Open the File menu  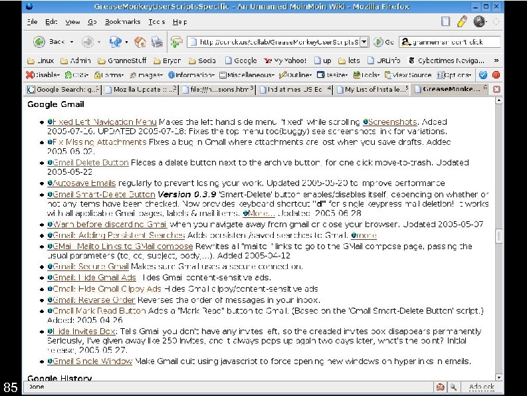tap(32, 22)
